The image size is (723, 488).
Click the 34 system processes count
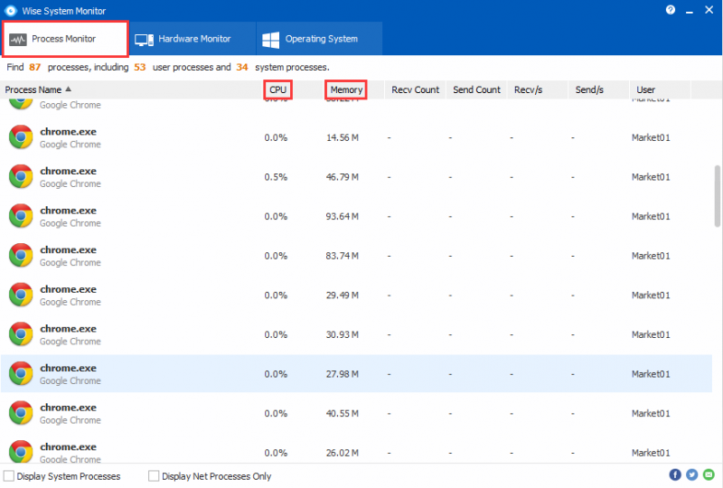[242, 68]
